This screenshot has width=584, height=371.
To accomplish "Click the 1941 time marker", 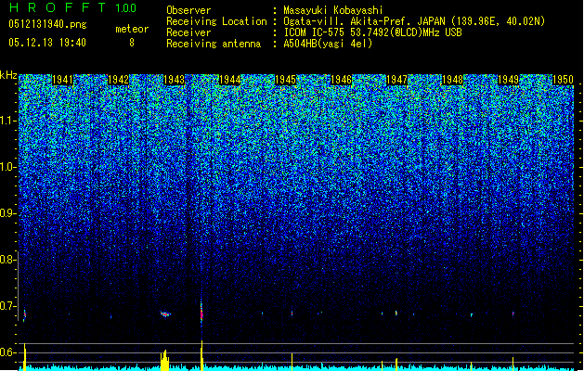I will click(62, 80).
